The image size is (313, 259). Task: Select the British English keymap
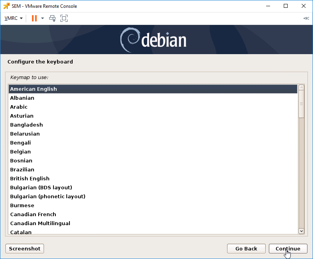point(153,178)
